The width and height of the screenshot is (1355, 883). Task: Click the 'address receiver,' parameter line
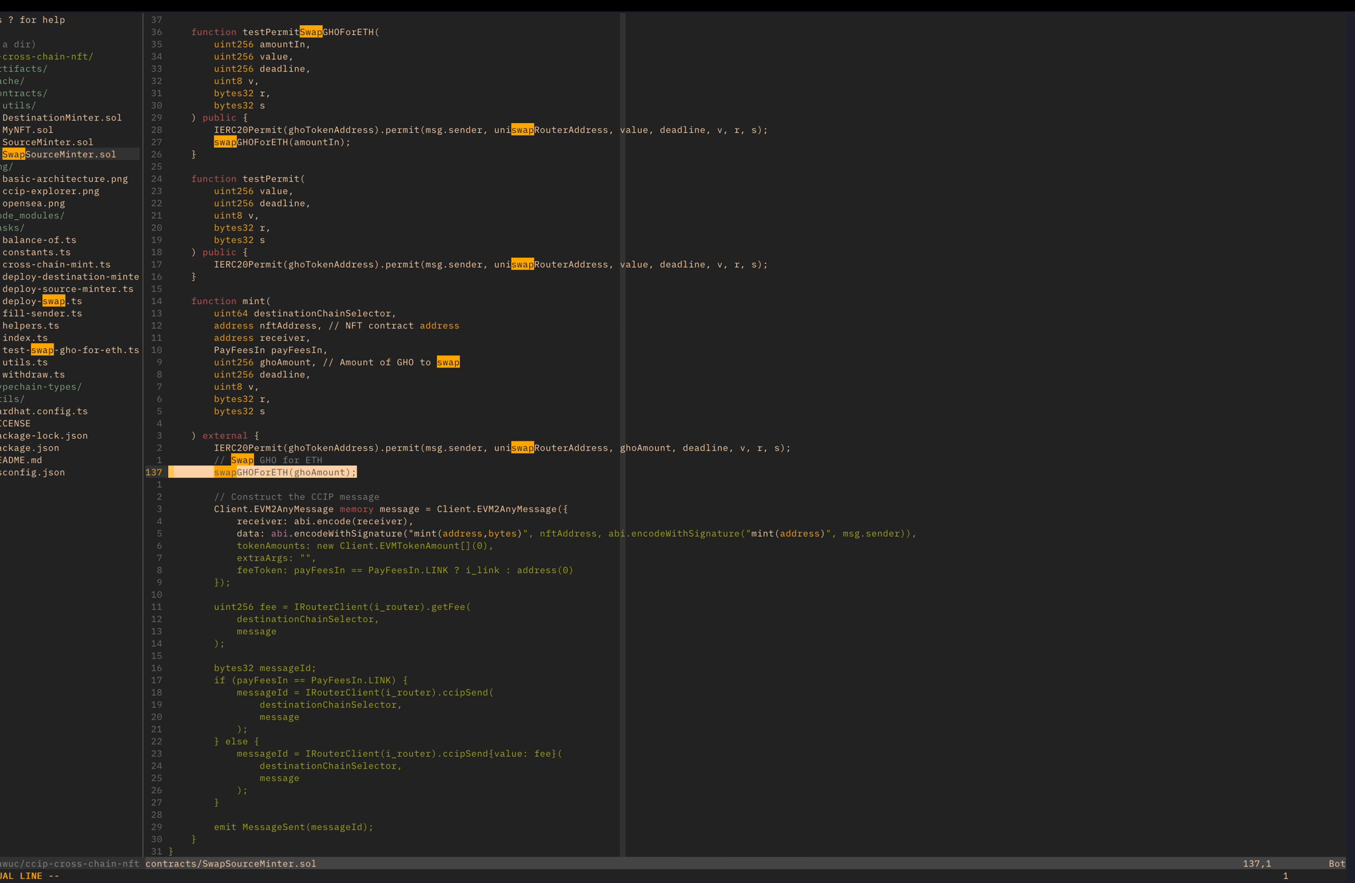(262, 338)
